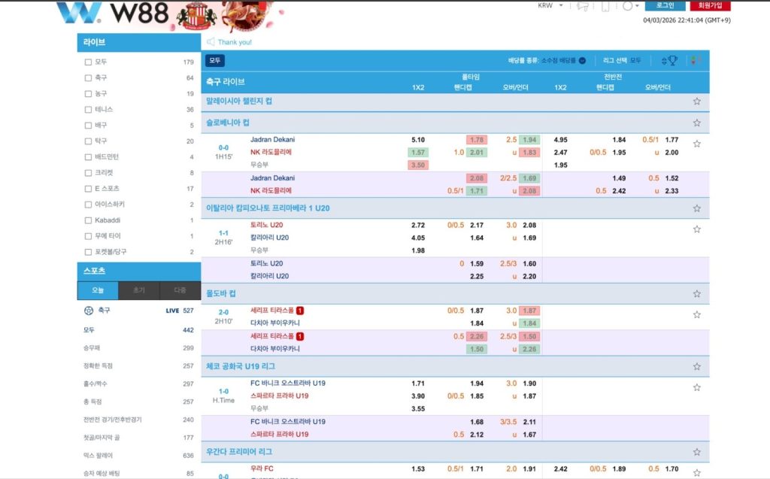The image size is (770, 479).
Task: Sort by league using trophy icon
Action: pyautogui.click(x=669, y=60)
